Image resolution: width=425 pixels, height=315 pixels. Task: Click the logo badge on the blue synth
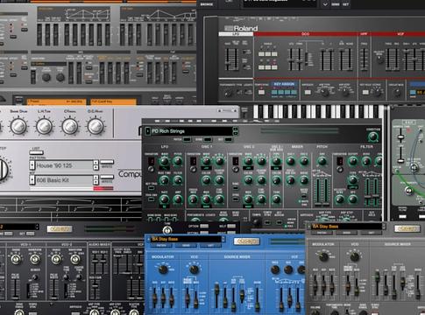point(246,241)
